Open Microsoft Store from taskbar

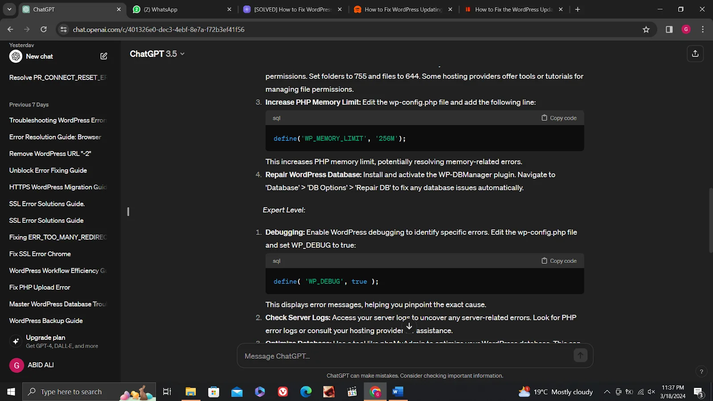pos(214,392)
